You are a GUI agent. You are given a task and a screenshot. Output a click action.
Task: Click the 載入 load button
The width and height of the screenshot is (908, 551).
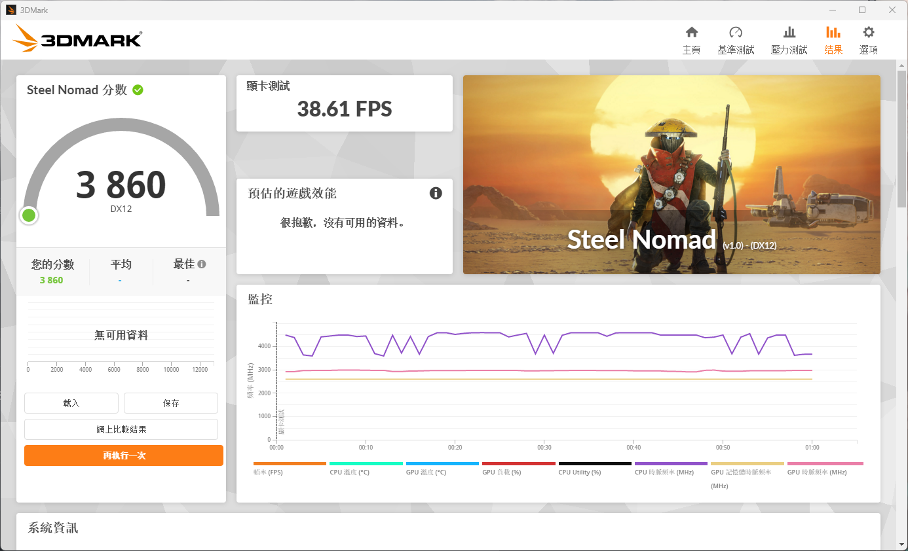click(71, 403)
